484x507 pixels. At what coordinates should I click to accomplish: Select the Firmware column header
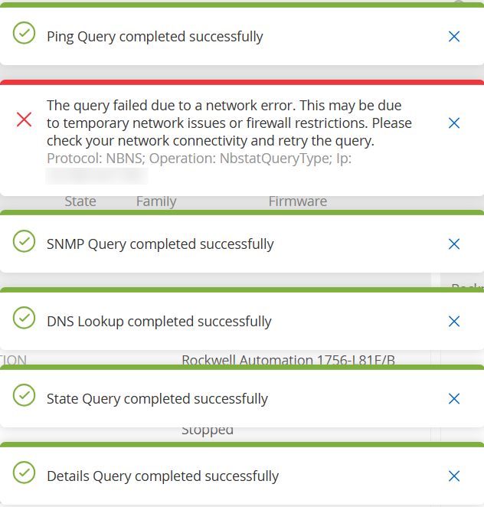pyautogui.click(x=297, y=202)
